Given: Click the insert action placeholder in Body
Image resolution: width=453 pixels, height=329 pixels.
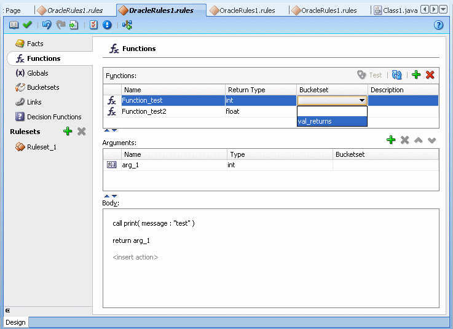Looking at the screenshot, I should [x=135, y=257].
